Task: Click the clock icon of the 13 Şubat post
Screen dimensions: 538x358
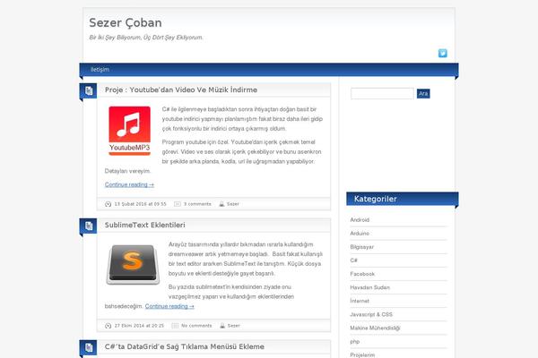Action: pos(108,204)
